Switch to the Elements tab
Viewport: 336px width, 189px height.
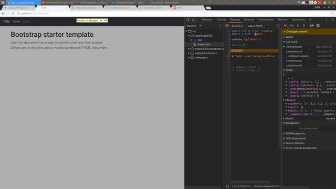coord(207,20)
